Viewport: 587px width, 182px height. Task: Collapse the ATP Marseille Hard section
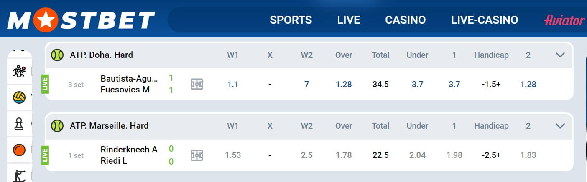(x=560, y=126)
